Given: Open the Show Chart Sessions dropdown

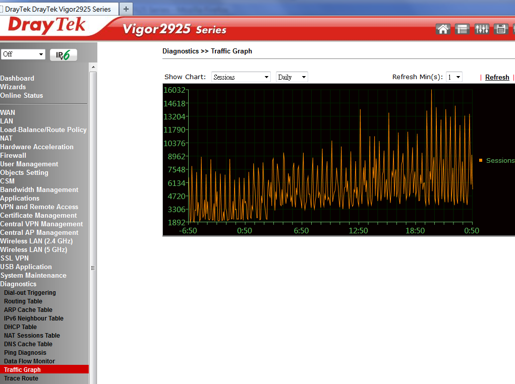Looking at the screenshot, I should (x=241, y=77).
